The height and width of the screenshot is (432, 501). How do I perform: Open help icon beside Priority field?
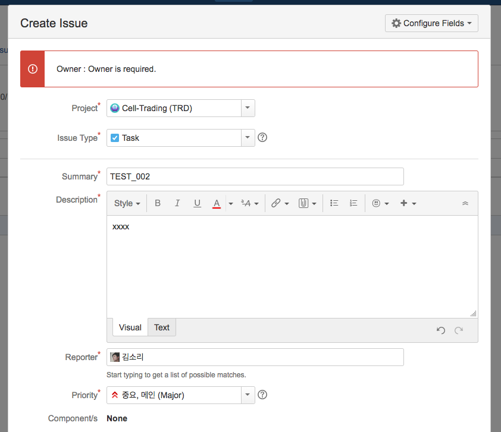pyautogui.click(x=262, y=395)
